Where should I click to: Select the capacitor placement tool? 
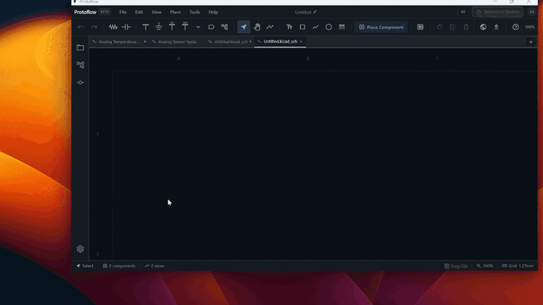pos(126,27)
